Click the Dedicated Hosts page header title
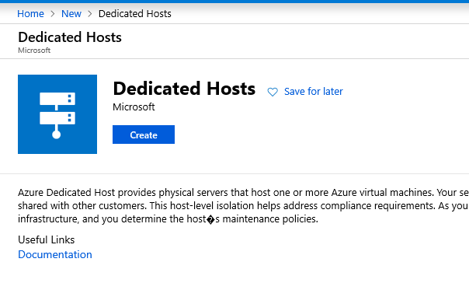The width and height of the screenshot is (469, 297). point(70,37)
